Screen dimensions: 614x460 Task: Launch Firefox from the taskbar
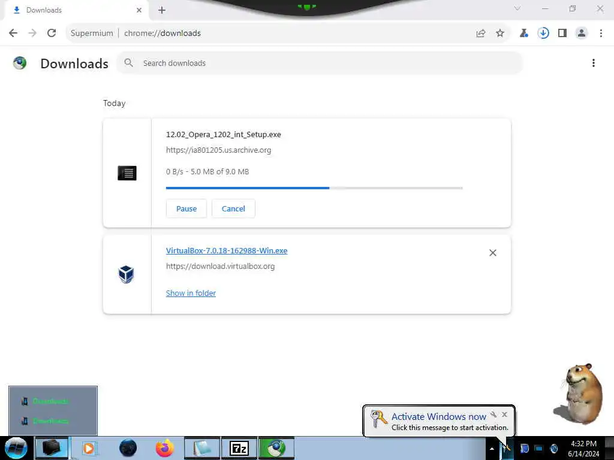(165, 448)
